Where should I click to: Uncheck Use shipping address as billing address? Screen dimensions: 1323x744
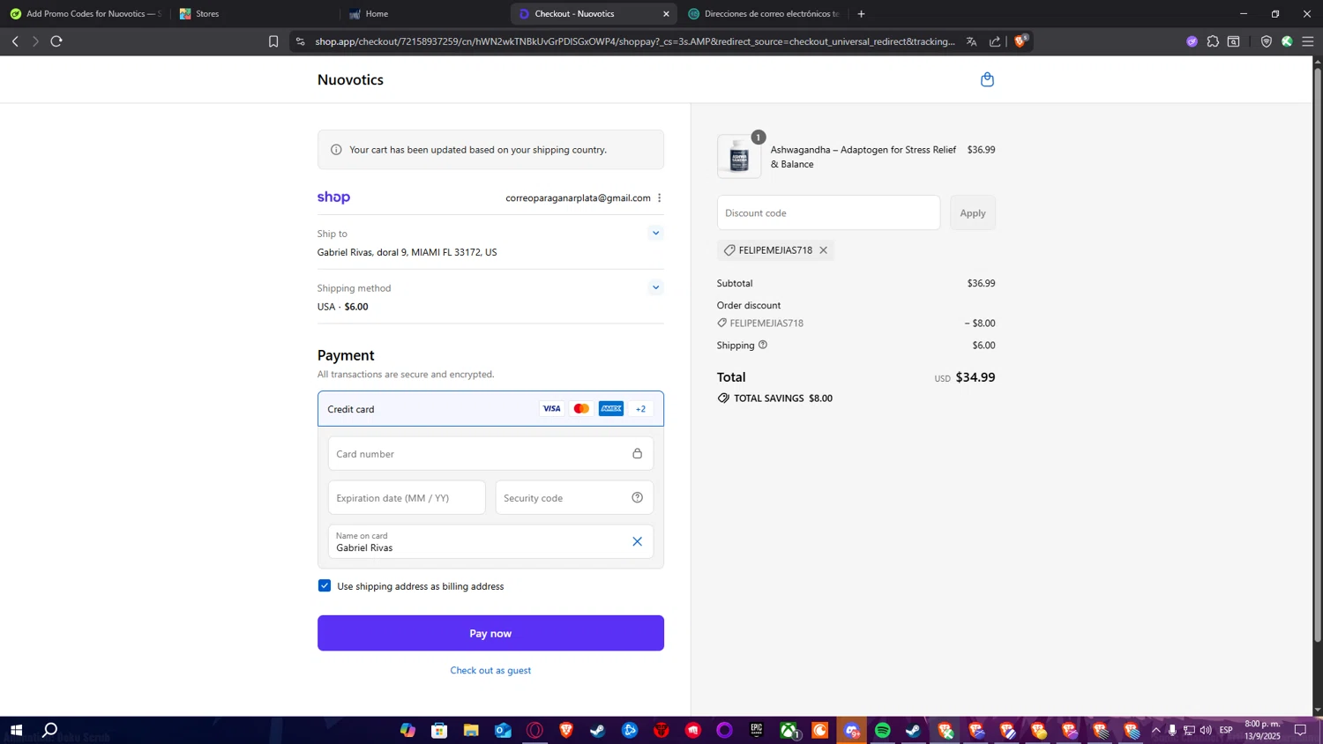pyautogui.click(x=325, y=586)
